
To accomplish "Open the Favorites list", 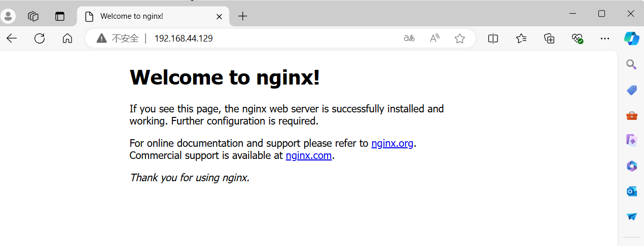I will [x=521, y=38].
